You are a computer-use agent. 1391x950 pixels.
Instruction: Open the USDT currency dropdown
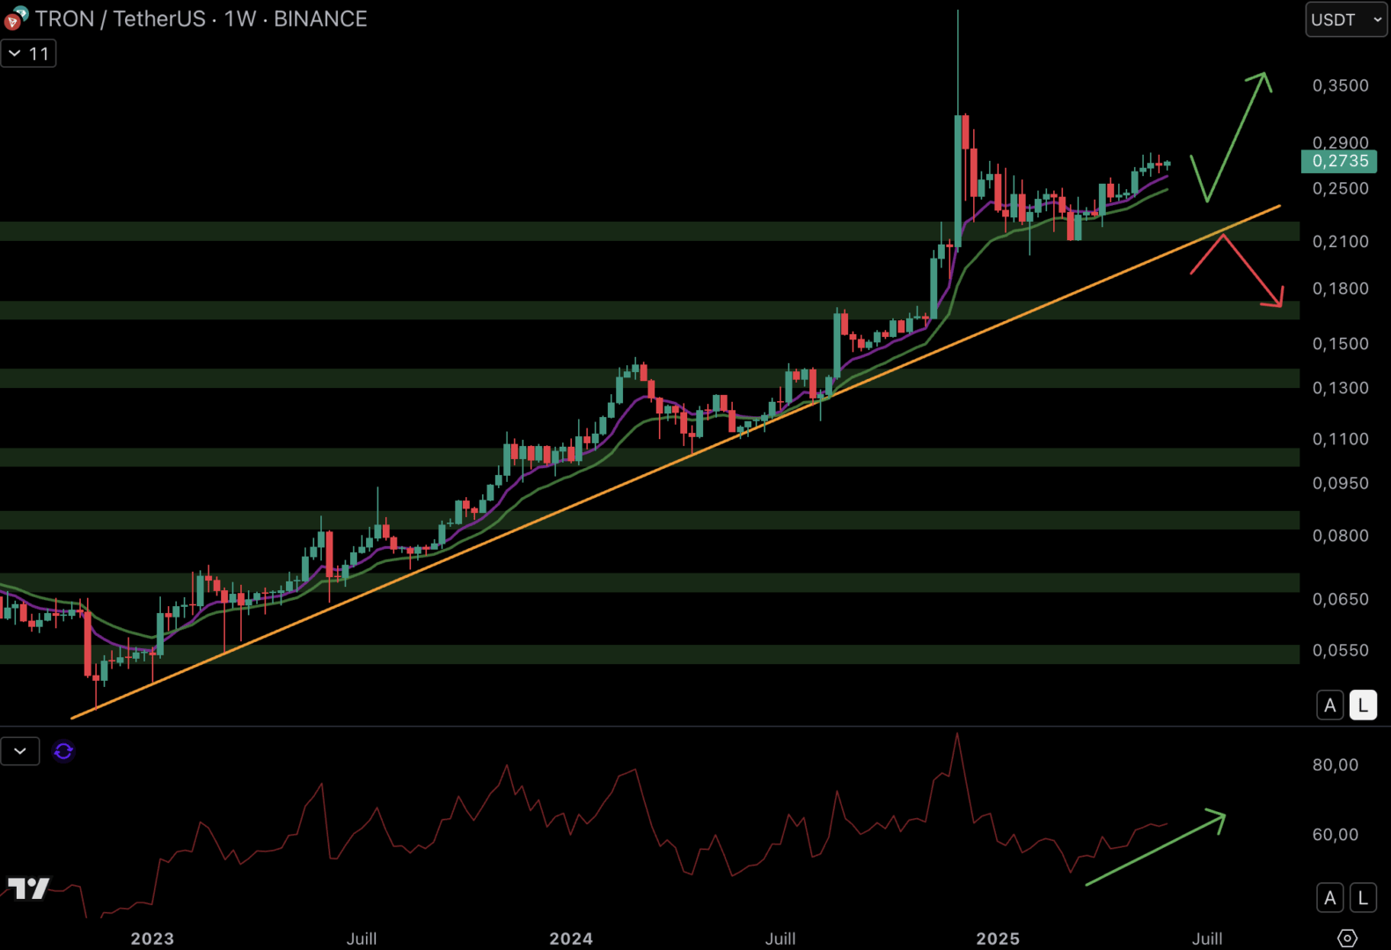pyautogui.click(x=1346, y=19)
